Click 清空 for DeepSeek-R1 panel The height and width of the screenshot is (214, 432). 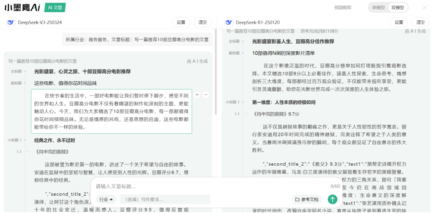(x=420, y=22)
